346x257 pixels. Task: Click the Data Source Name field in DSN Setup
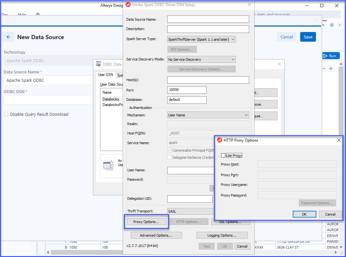tap(208, 19)
